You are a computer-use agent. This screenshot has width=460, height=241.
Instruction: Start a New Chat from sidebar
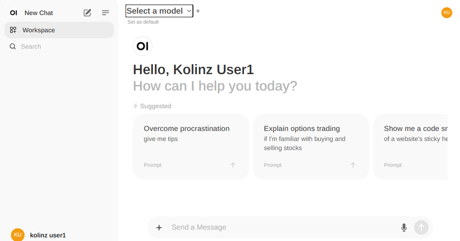point(39,13)
